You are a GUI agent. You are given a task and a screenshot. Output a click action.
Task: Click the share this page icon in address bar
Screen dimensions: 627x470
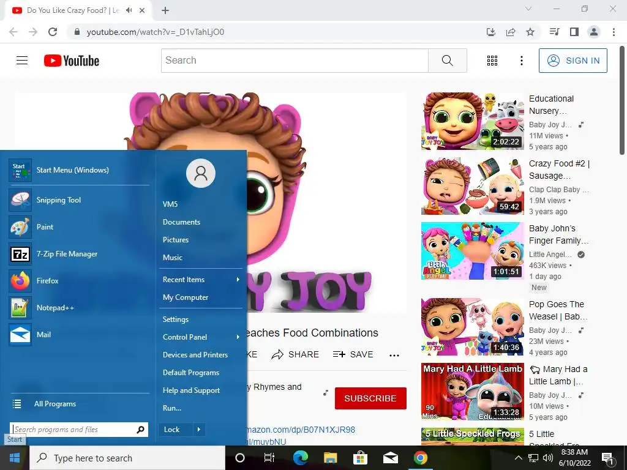pyautogui.click(x=511, y=32)
